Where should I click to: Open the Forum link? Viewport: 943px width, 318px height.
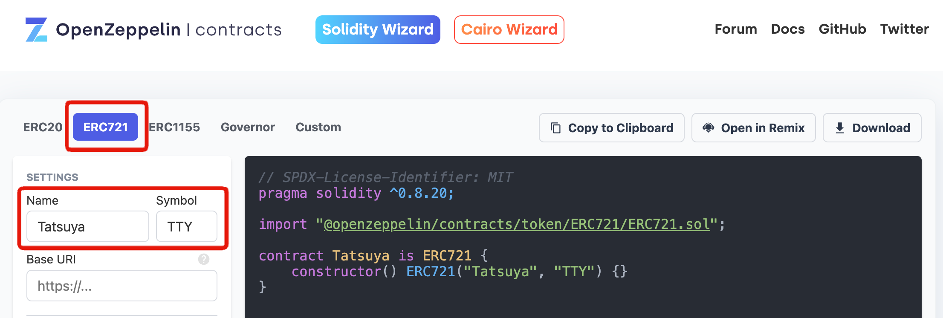coord(736,29)
